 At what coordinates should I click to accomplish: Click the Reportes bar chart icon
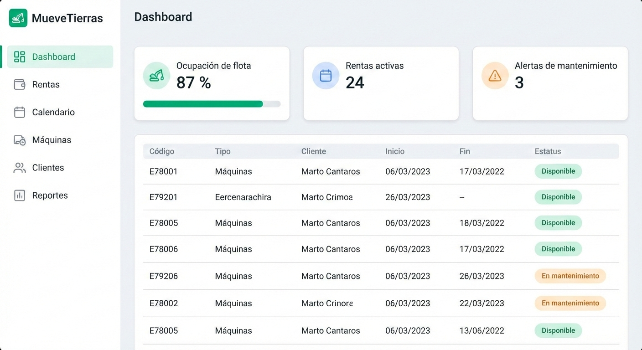click(19, 195)
